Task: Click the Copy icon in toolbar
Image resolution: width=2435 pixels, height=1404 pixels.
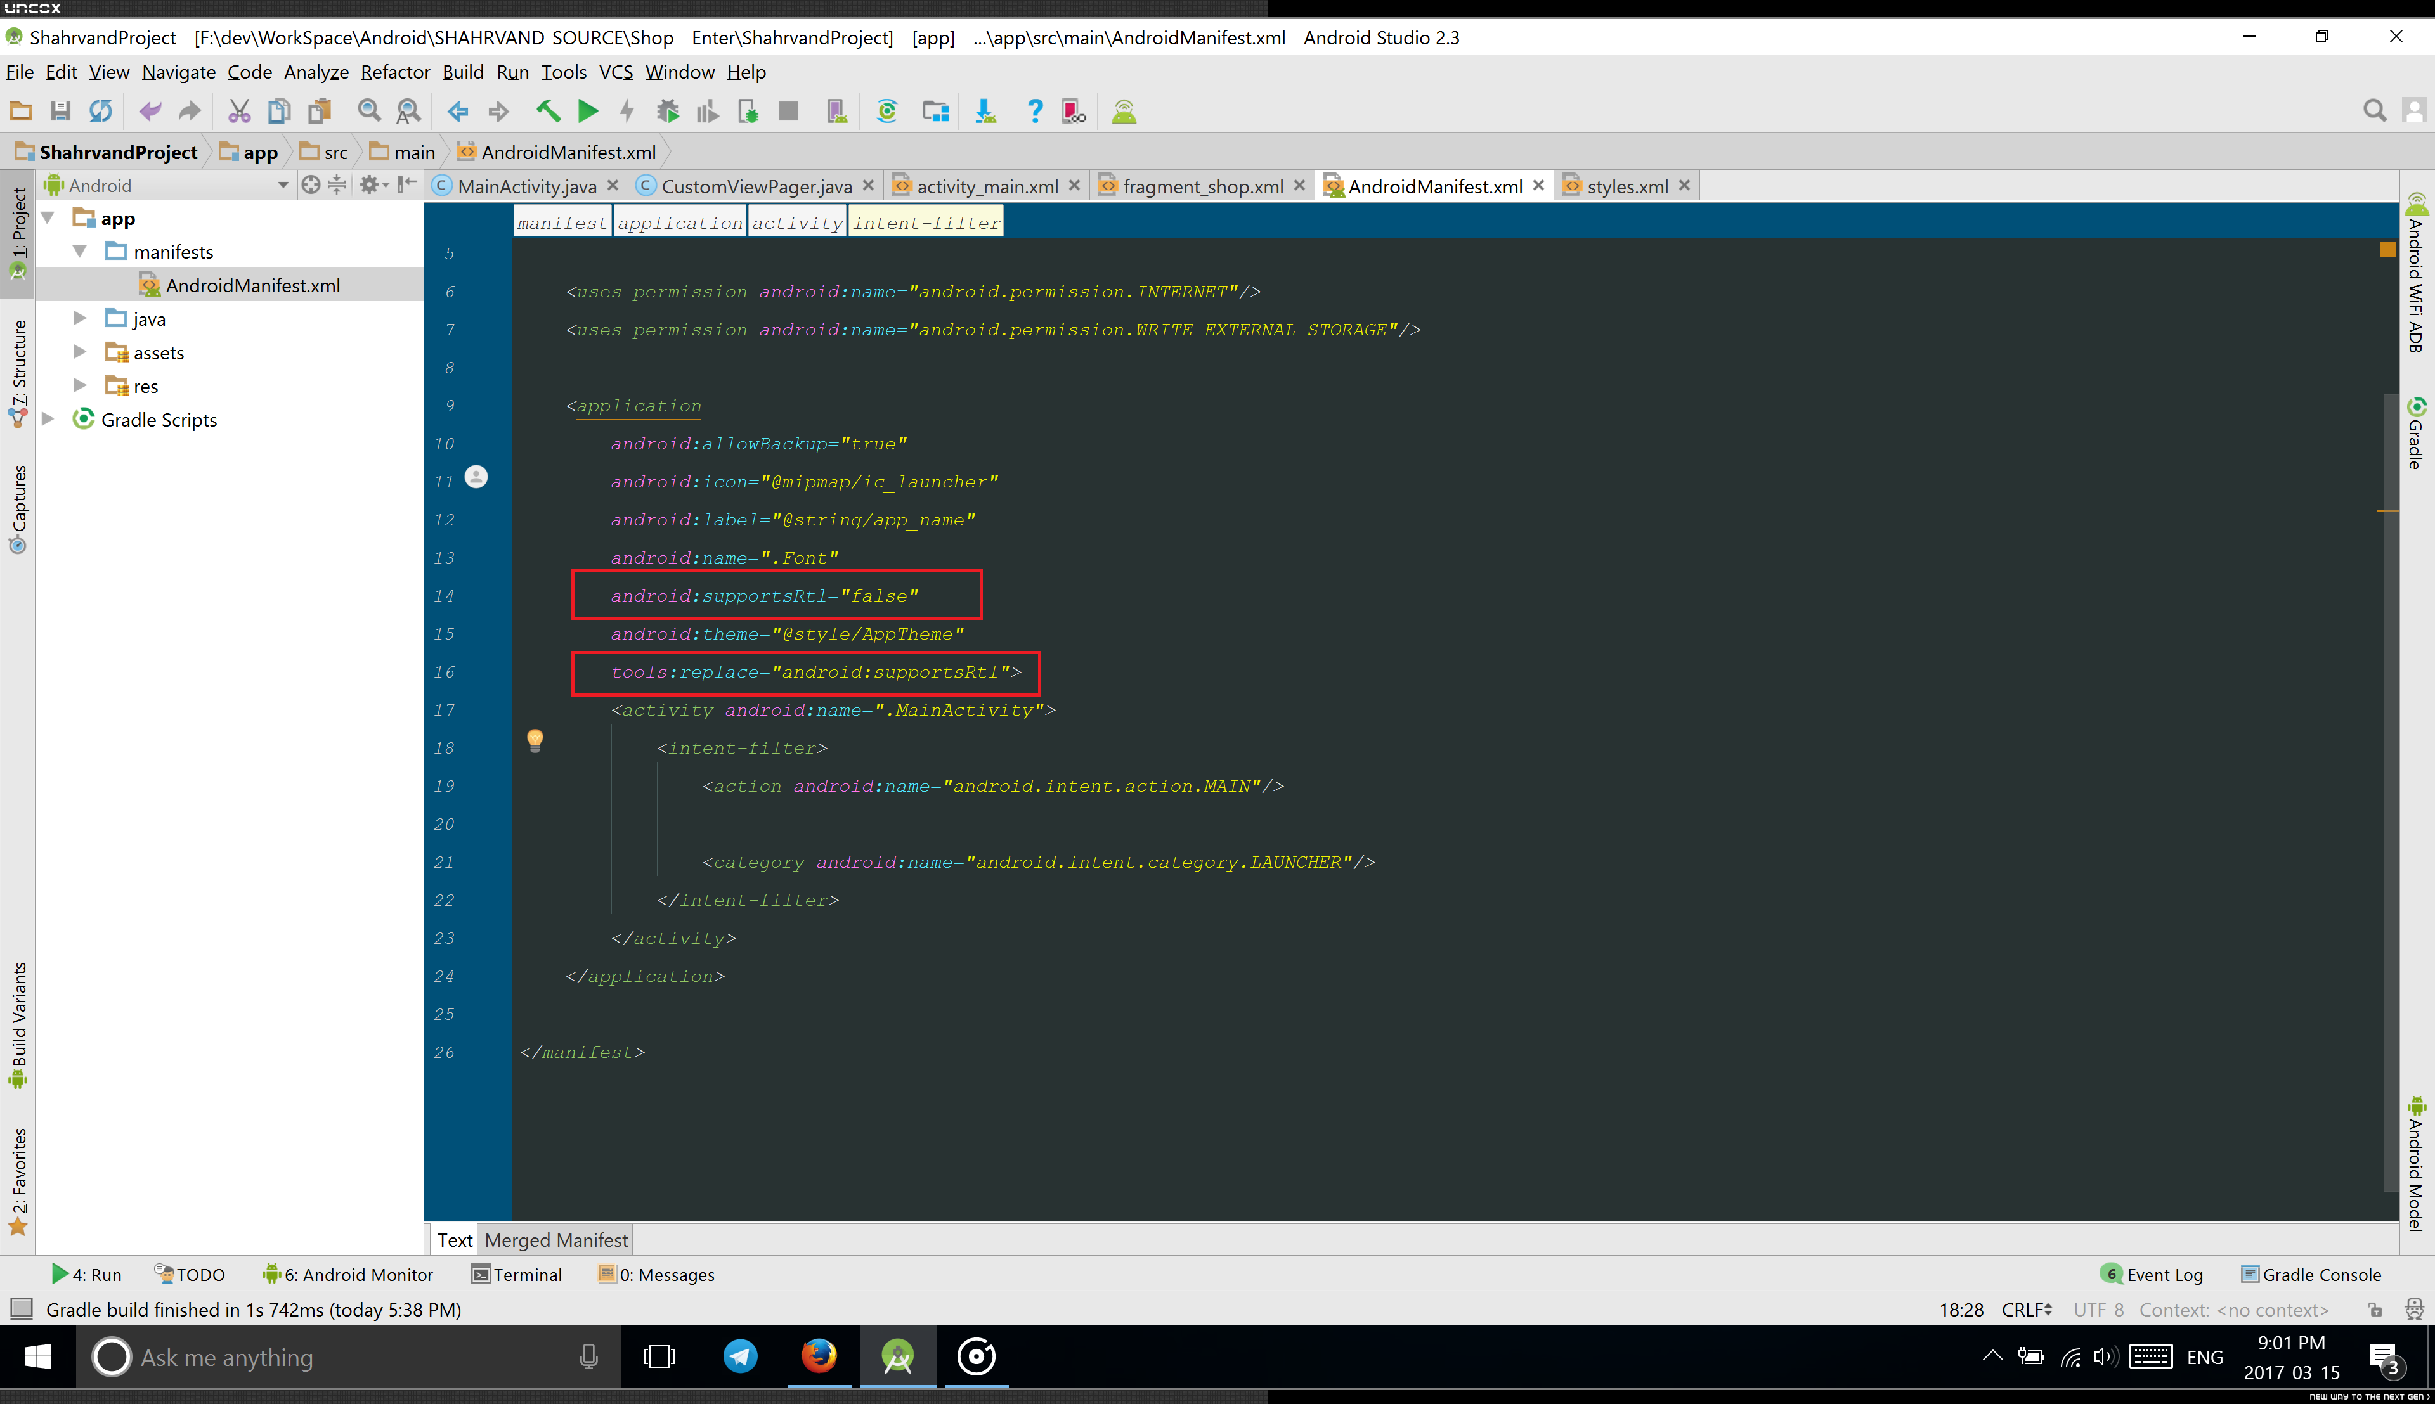Action: tap(279, 112)
